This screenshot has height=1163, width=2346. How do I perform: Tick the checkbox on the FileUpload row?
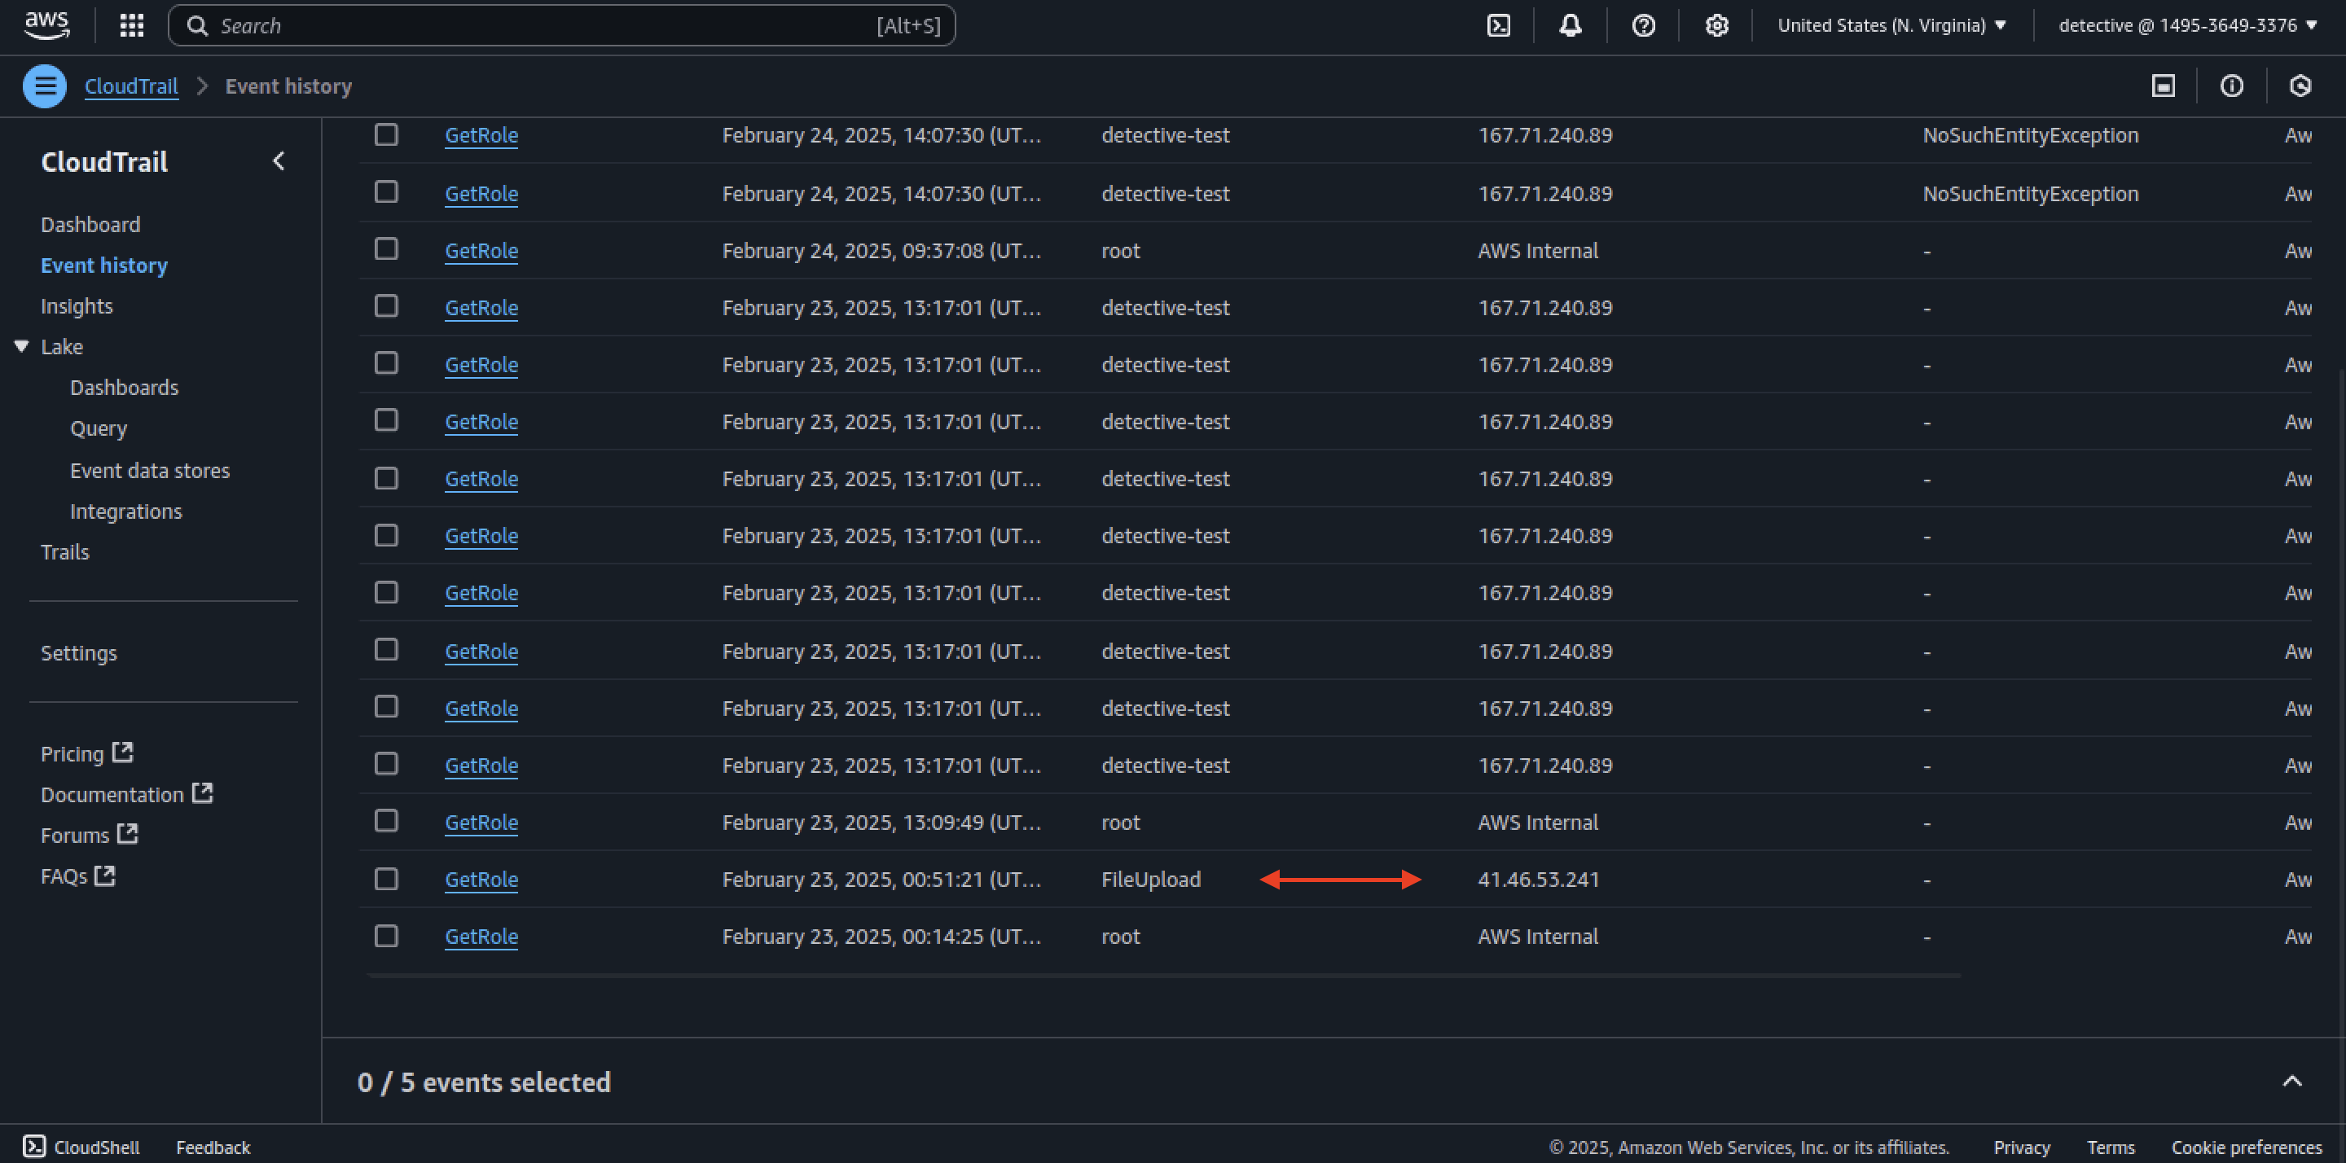coord(386,879)
